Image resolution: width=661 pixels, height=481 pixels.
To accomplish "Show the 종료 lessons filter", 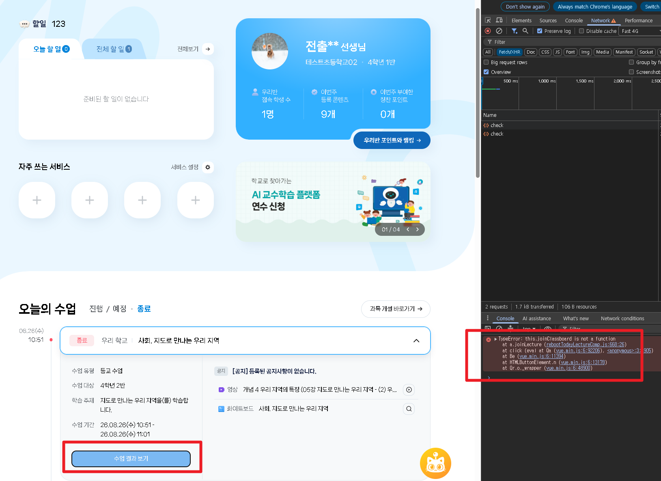I will (x=144, y=309).
